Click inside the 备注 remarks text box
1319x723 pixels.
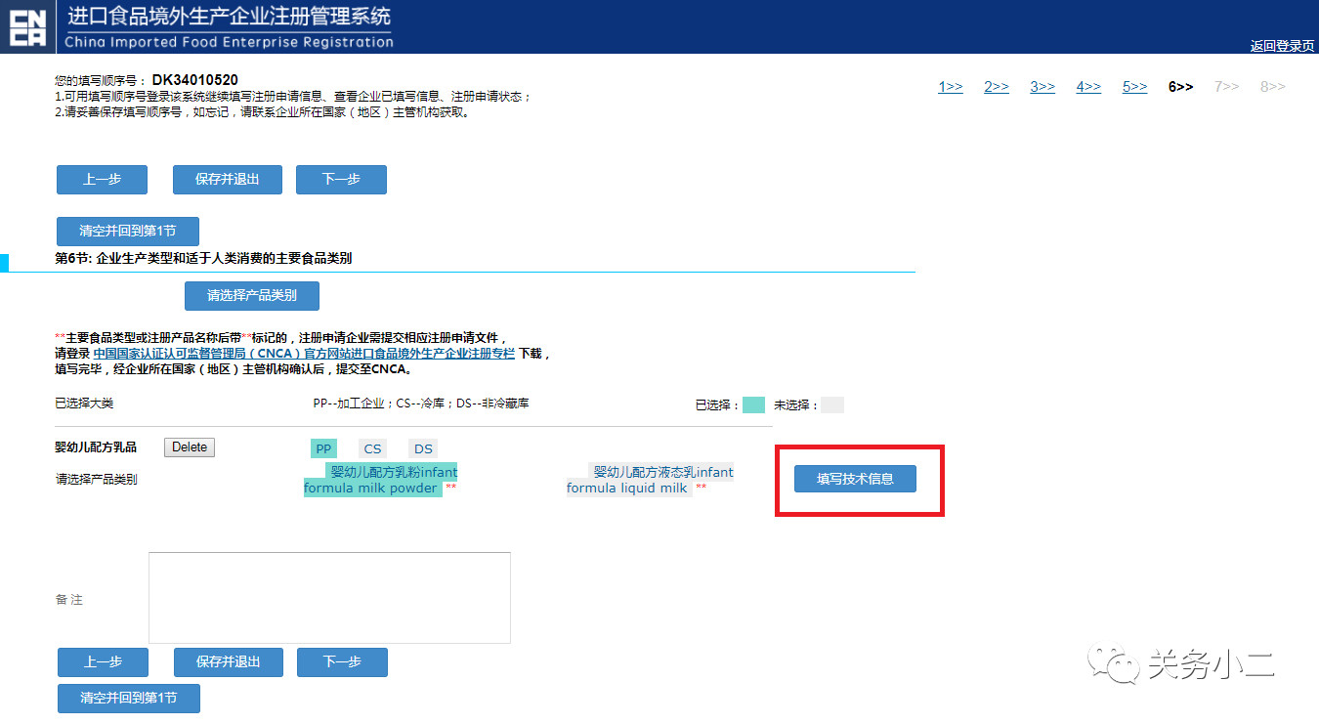(x=329, y=598)
